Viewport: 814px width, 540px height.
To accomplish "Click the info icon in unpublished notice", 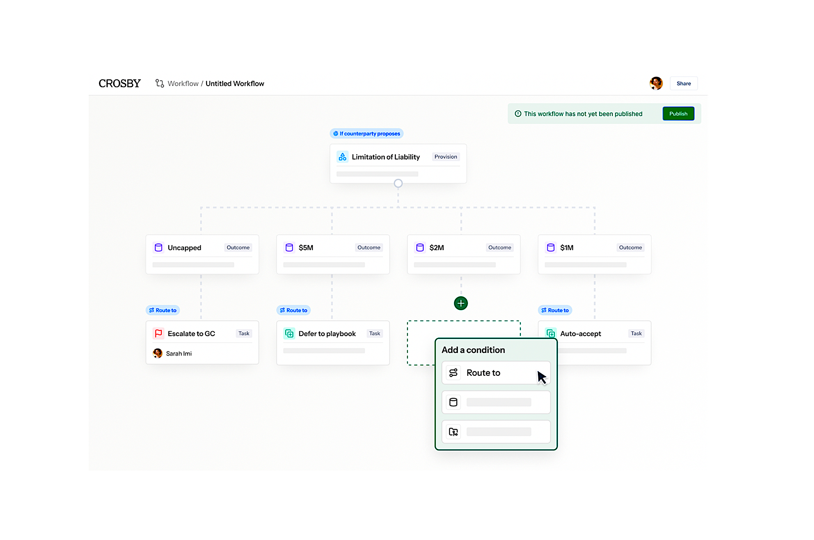I will pyautogui.click(x=518, y=114).
